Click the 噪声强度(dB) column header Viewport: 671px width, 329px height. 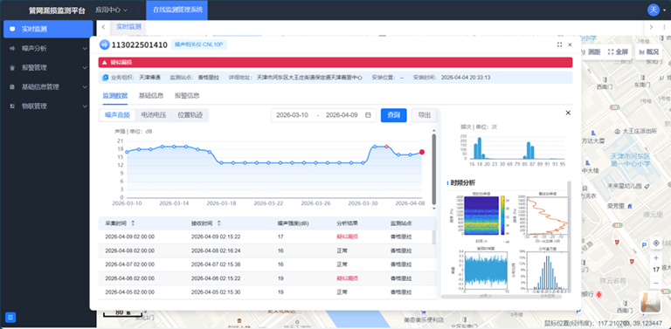294,223
